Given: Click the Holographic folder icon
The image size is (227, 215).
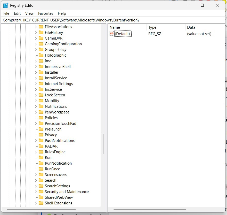Looking at the screenshot, I should coord(41,55).
